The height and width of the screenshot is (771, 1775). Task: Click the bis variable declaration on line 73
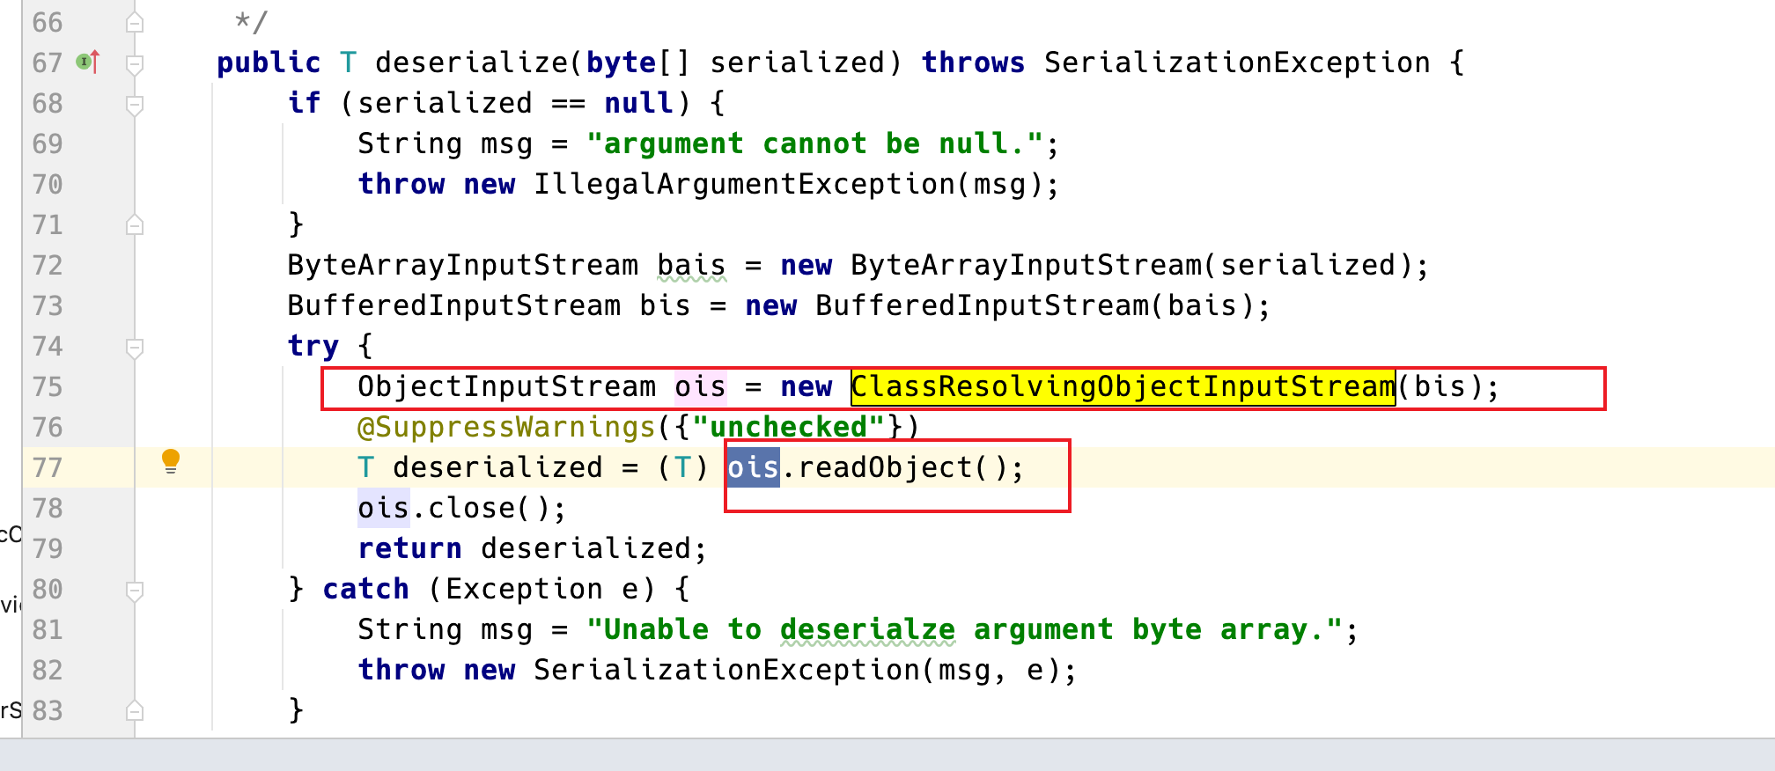coord(665,305)
